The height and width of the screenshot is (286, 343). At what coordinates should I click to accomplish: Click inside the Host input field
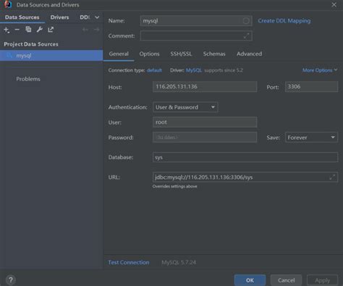tap(205, 87)
